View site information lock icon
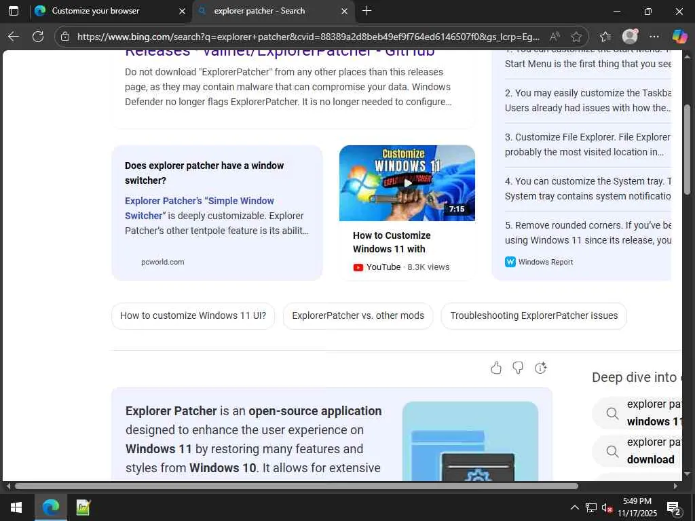The height and width of the screenshot is (521, 695). tap(65, 37)
